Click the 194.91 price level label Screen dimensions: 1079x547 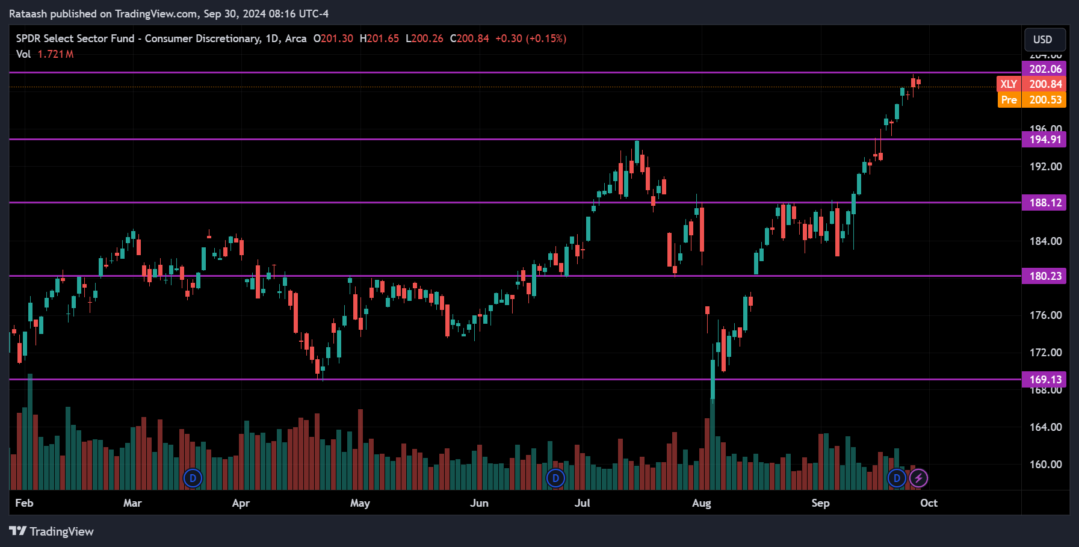(x=1044, y=140)
